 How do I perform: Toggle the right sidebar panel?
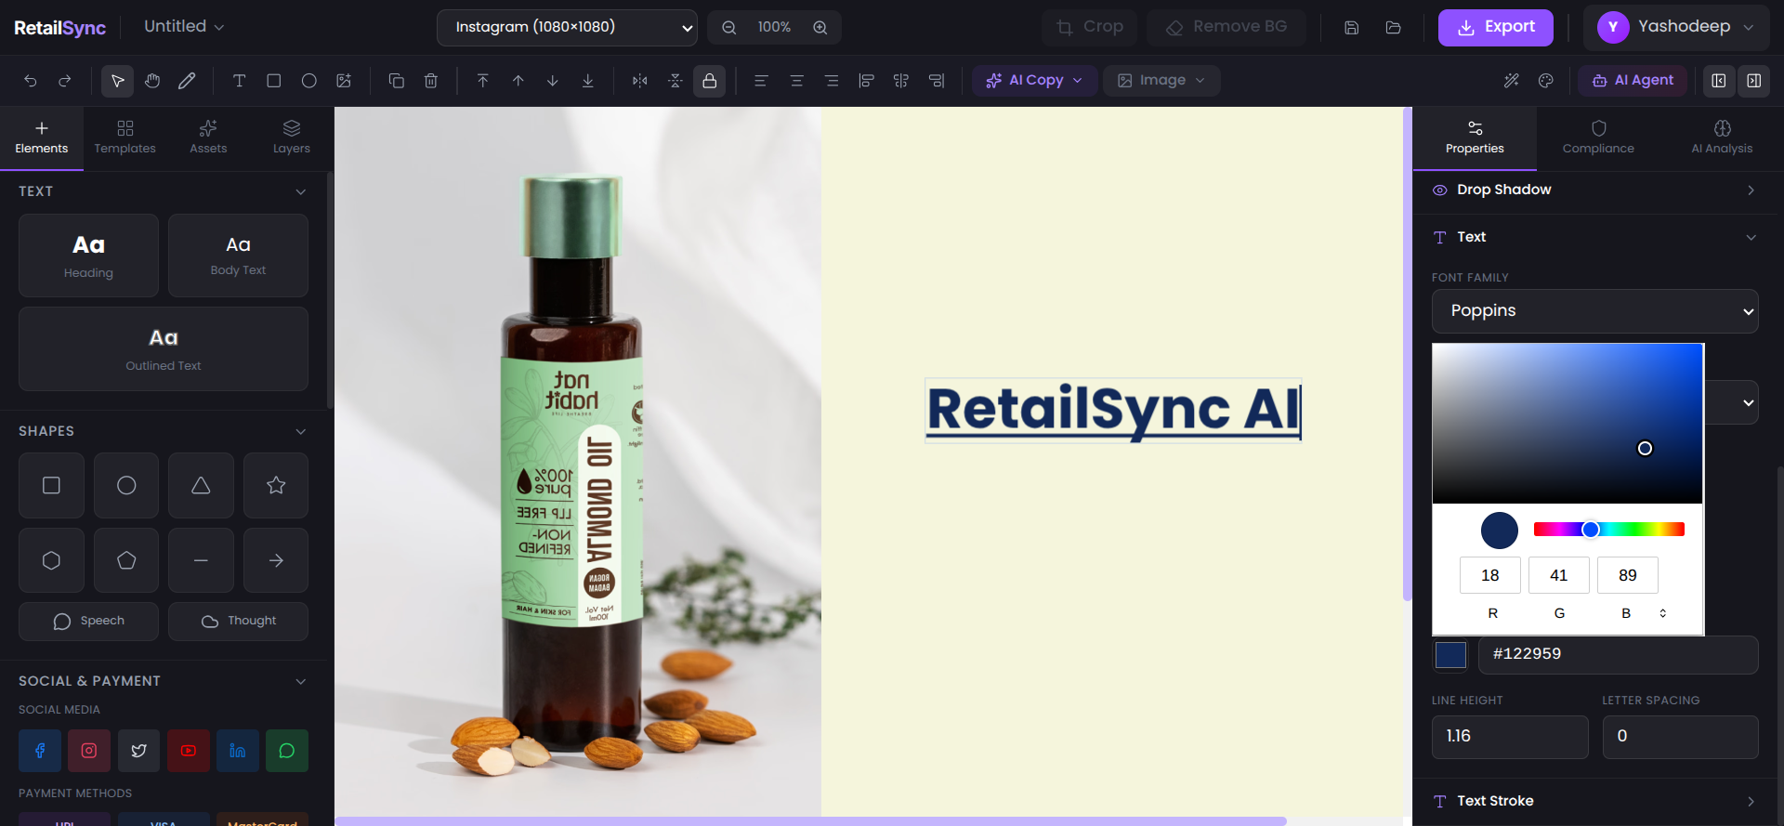pos(1754,81)
